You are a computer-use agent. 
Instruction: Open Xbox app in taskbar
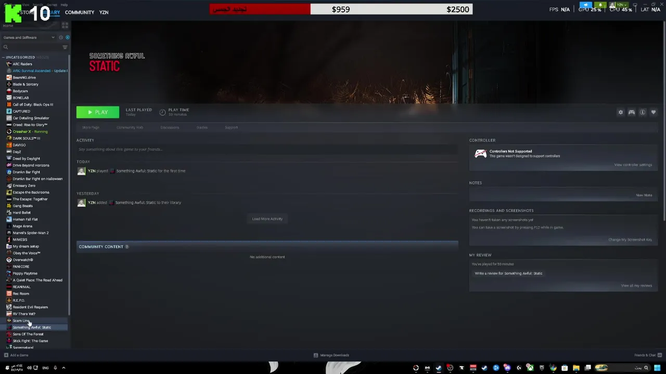(530, 368)
